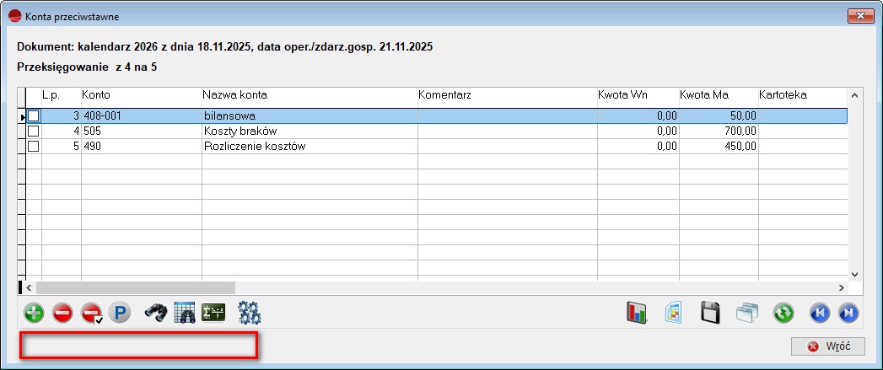
Task: Select checkbox for 490 Rozliczenie kosztów row
Action: point(34,147)
